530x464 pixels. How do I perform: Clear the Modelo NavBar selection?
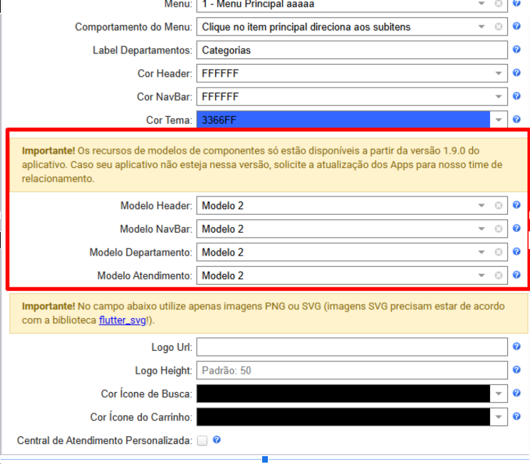(x=499, y=228)
